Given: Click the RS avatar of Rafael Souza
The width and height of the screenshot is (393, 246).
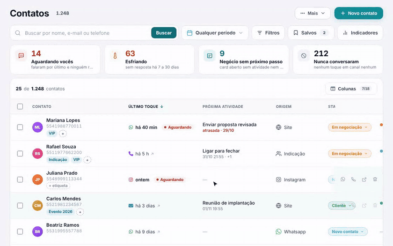Looking at the screenshot, I should (x=37, y=154).
